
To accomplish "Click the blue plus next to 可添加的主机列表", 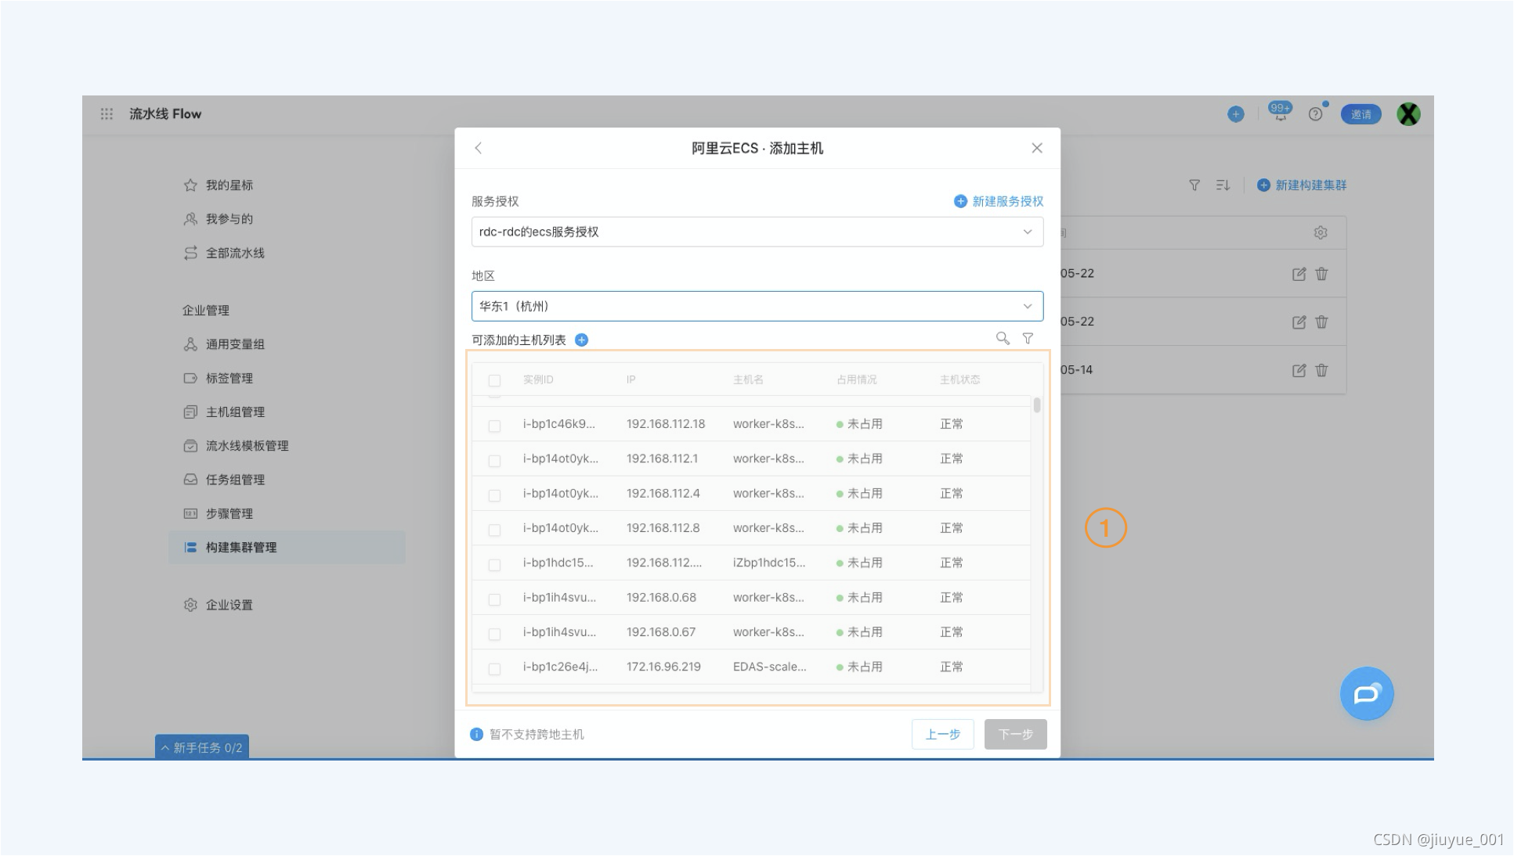I will coord(581,340).
